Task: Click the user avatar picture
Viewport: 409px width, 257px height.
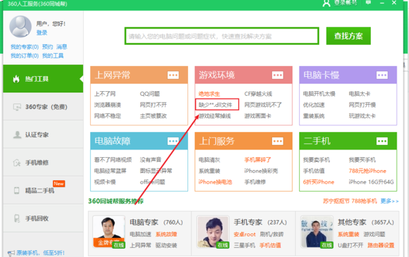Action: tap(20, 27)
